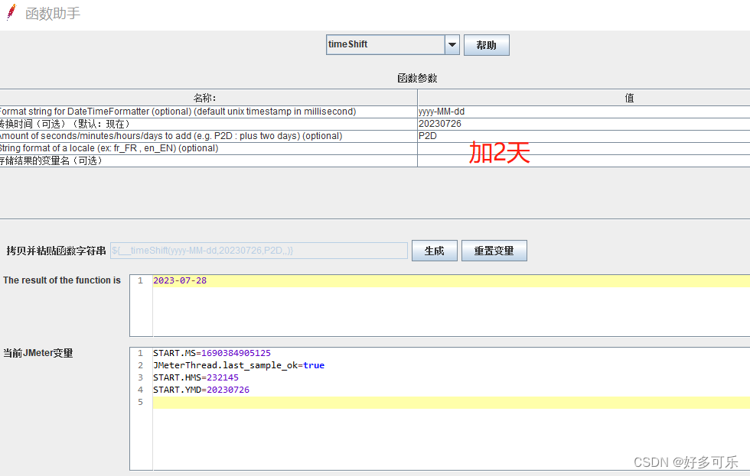Viewport: 750px width, 476px height.
Task: Click The result of the function is label
Action: (62, 280)
